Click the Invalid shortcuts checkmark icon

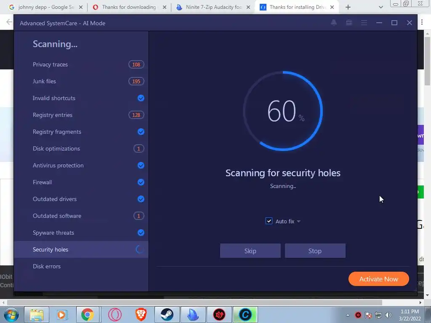click(141, 98)
